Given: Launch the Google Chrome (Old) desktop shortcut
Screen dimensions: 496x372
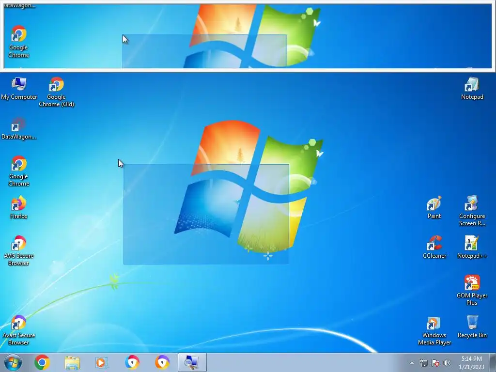Looking at the screenshot, I should (56, 92).
